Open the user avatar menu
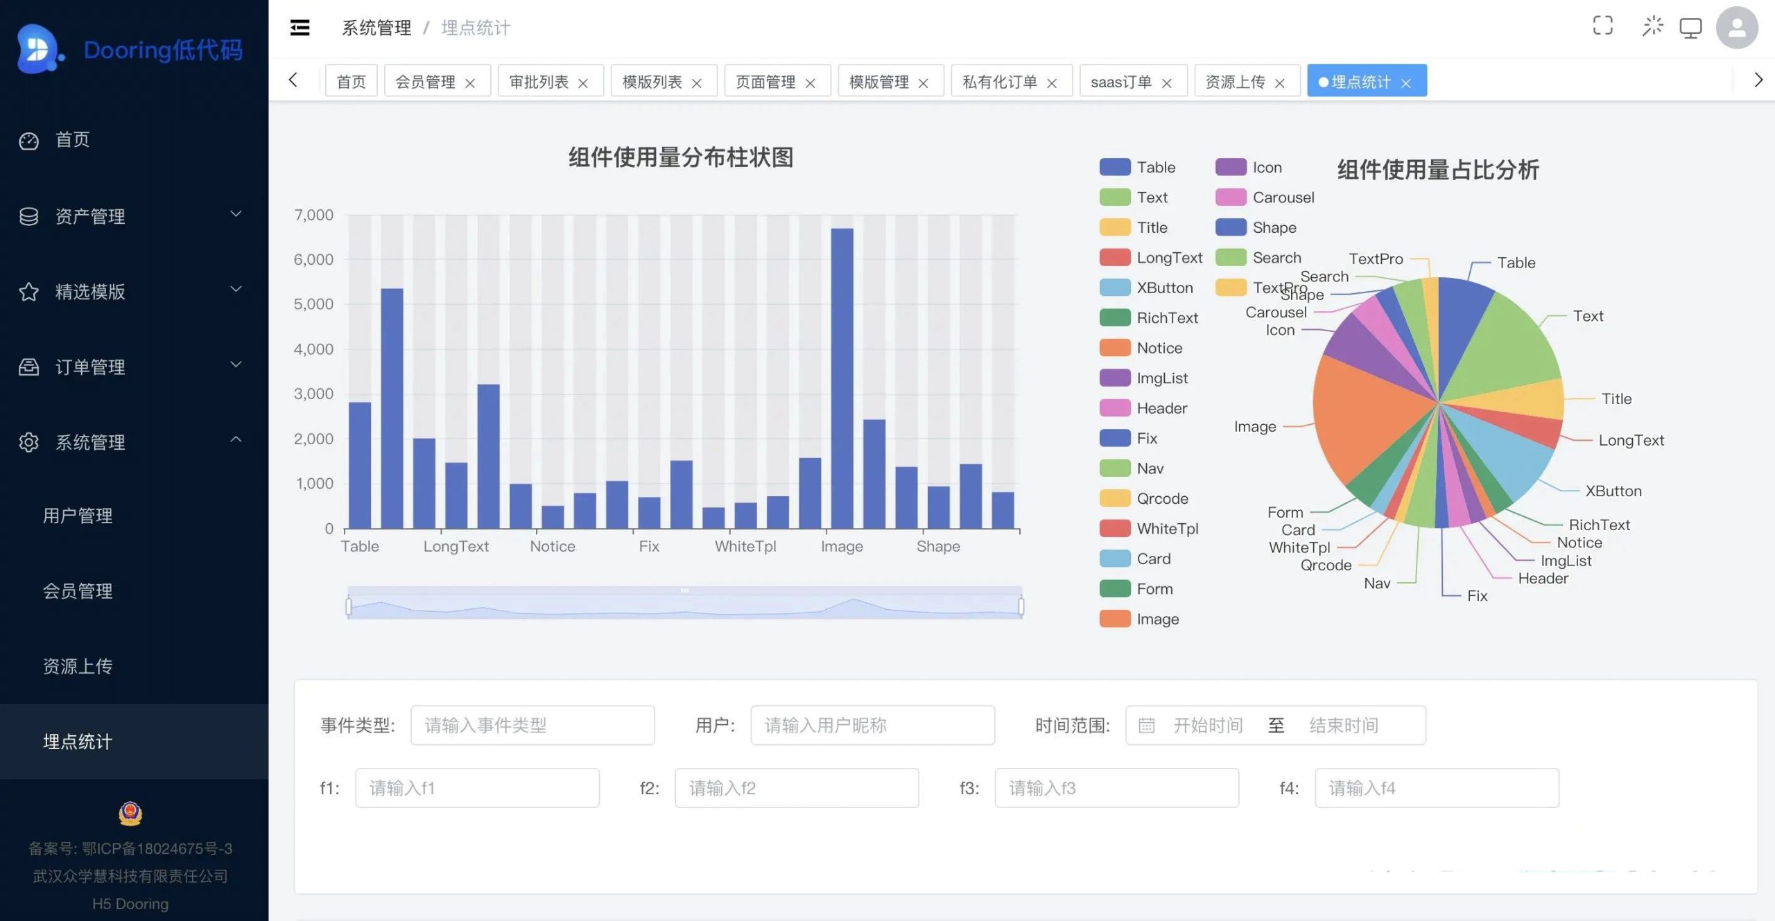This screenshot has height=921, width=1775. [1736, 28]
